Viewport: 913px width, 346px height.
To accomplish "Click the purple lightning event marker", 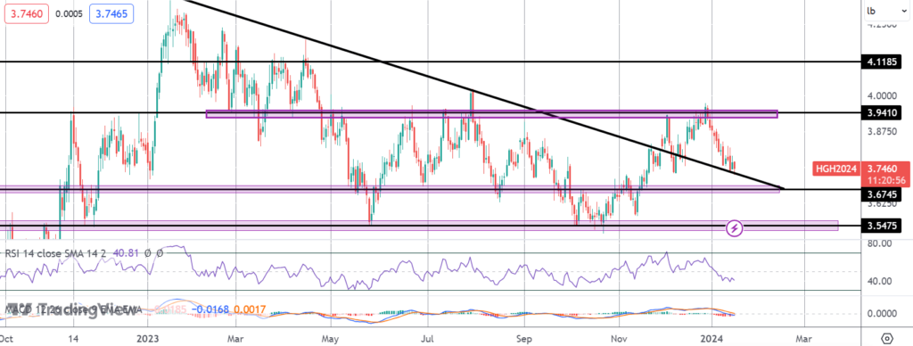I will [x=735, y=228].
